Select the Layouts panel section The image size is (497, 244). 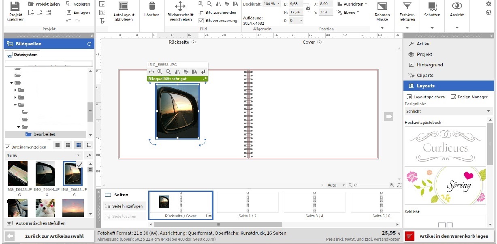click(x=449, y=86)
